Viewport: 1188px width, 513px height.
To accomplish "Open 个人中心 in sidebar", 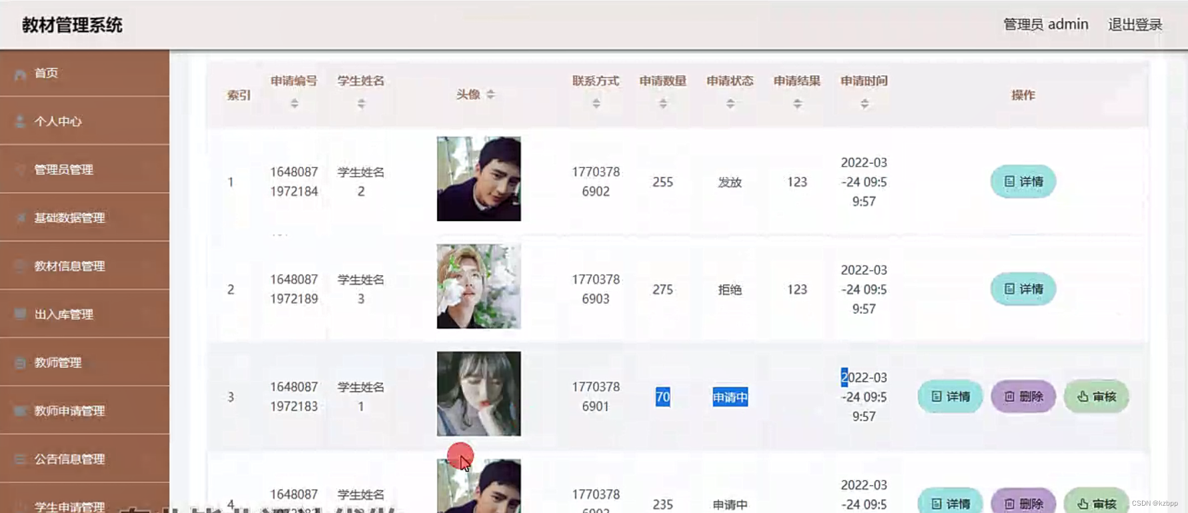I will 85,121.
